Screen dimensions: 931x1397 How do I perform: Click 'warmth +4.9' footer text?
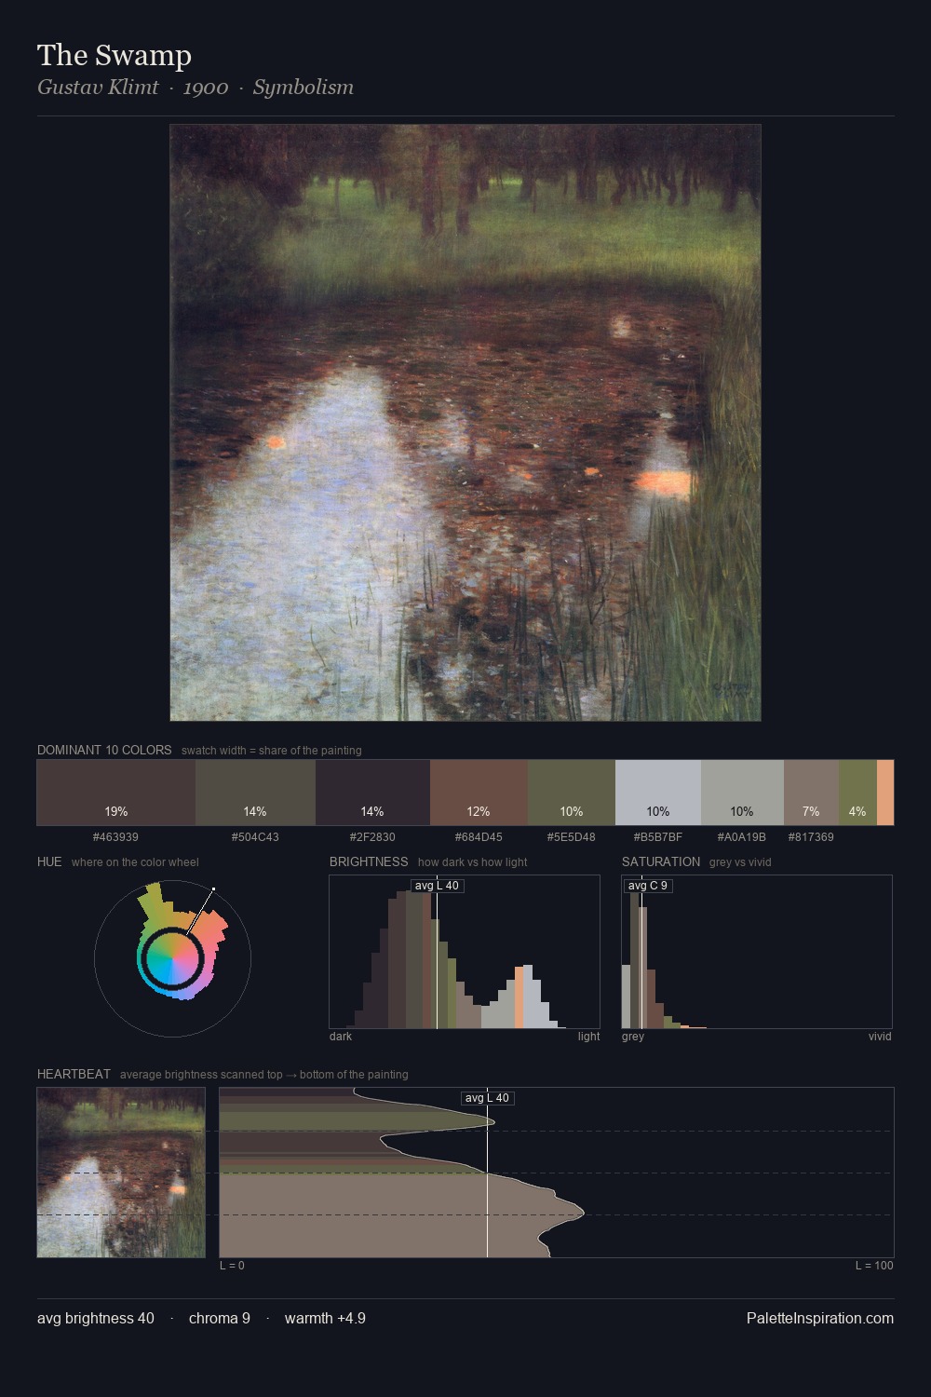325,1318
